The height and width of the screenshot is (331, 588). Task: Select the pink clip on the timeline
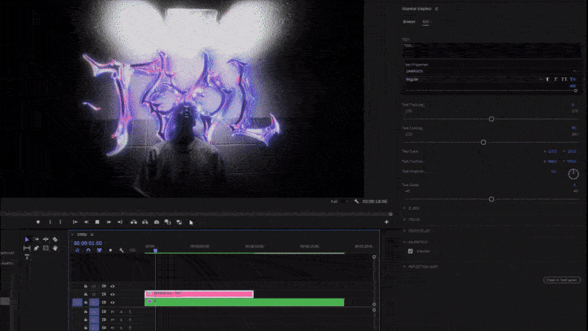click(199, 294)
